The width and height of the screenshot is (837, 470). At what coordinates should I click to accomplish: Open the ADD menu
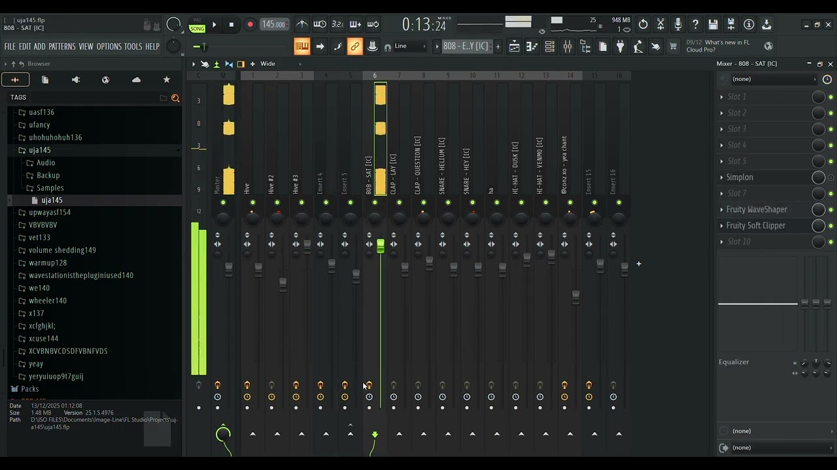point(40,46)
